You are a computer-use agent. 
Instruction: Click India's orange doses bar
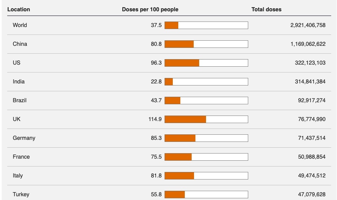point(169,82)
